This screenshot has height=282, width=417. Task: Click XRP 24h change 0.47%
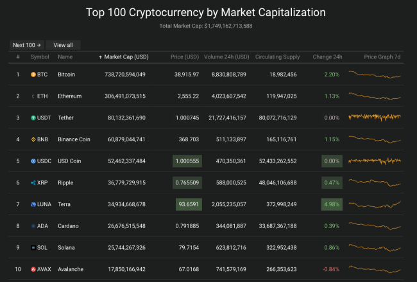332,182
